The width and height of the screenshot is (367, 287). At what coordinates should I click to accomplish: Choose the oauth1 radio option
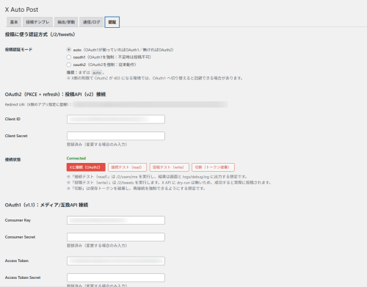[69, 57]
